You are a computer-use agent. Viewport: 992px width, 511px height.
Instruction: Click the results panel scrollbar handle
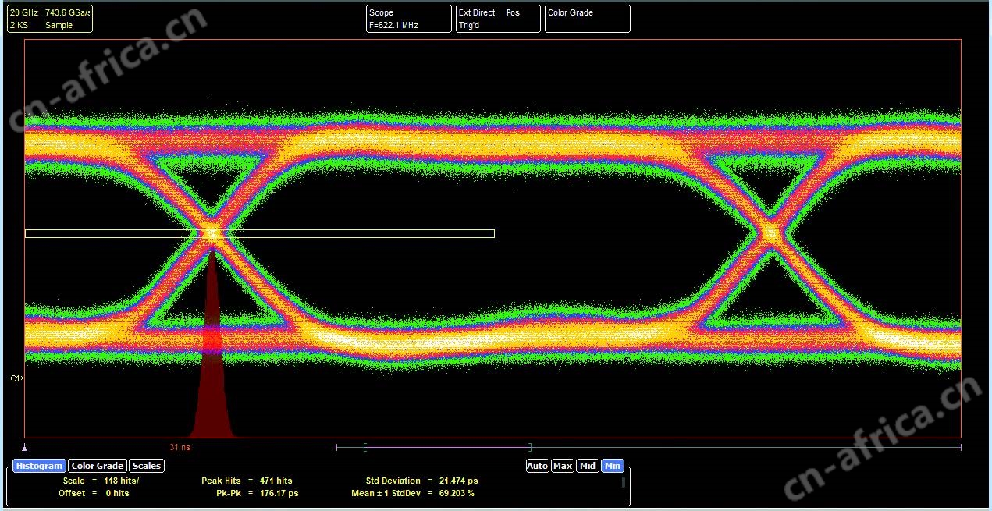click(623, 481)
